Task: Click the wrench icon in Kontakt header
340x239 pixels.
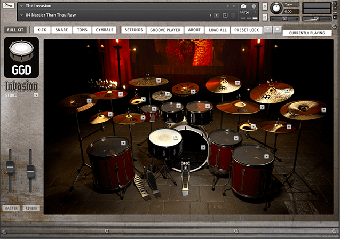Action: click(7, 6)
